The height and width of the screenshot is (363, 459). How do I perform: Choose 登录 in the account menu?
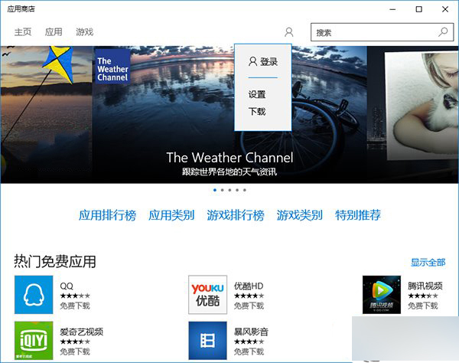click(x=263, y=61)
